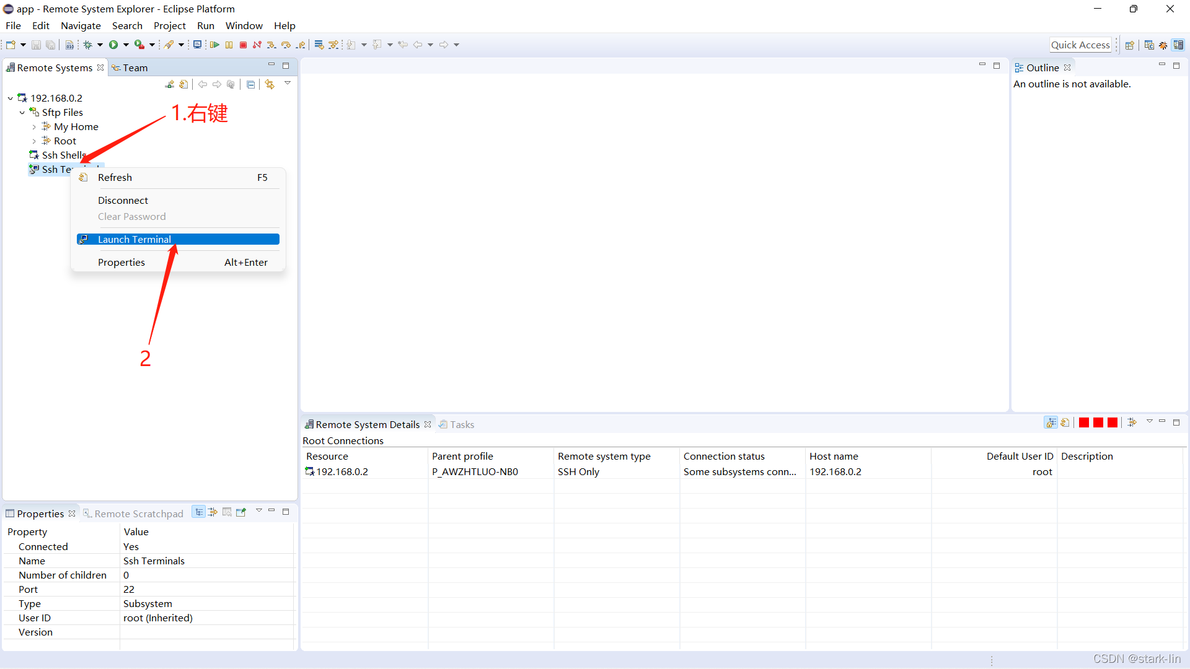Toggle Show Advanced Properties
The height and width of the screenshot is (669, 1190).
click(213, 512)
